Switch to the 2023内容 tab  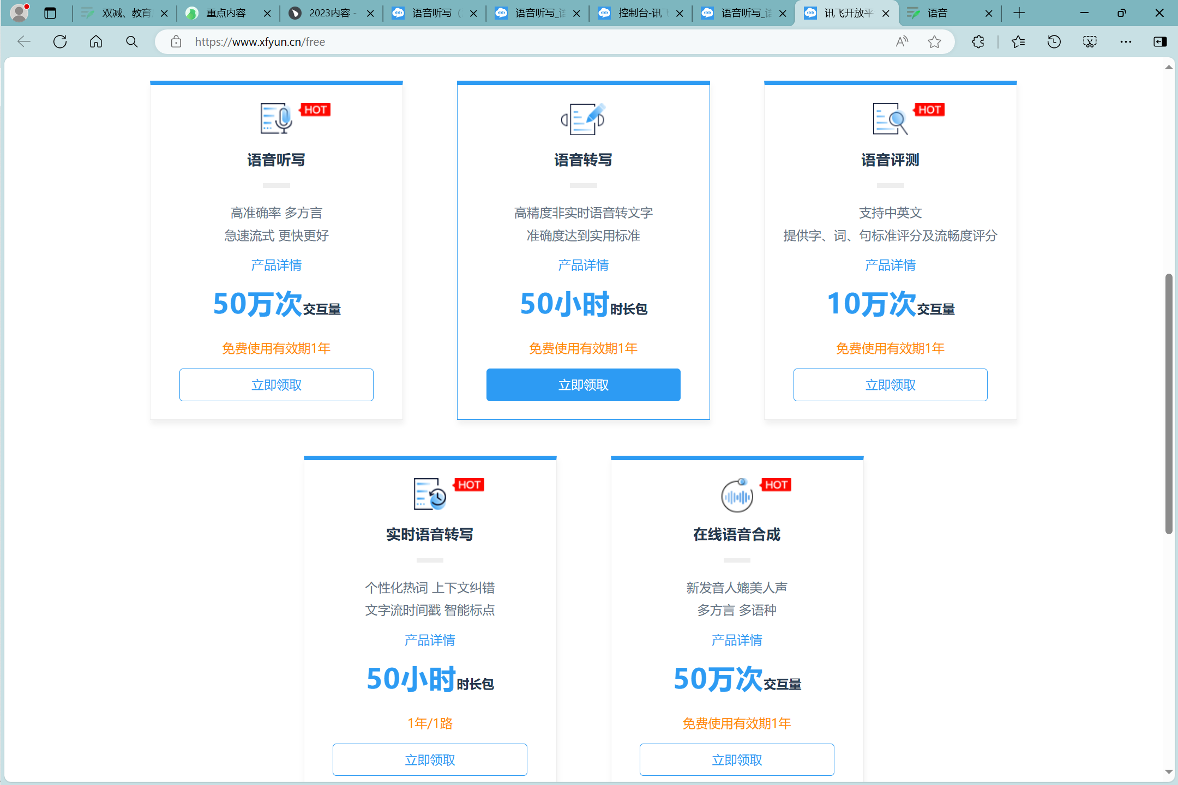pyautogui.click(x=332, y=13)
